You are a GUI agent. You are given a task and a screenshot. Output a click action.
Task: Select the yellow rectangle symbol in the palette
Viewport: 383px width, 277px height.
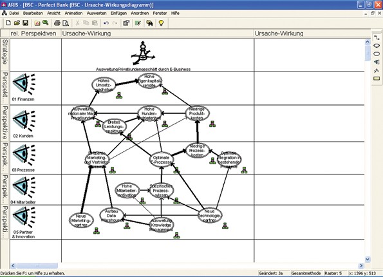pyautogui.click(x=377, y=78)
